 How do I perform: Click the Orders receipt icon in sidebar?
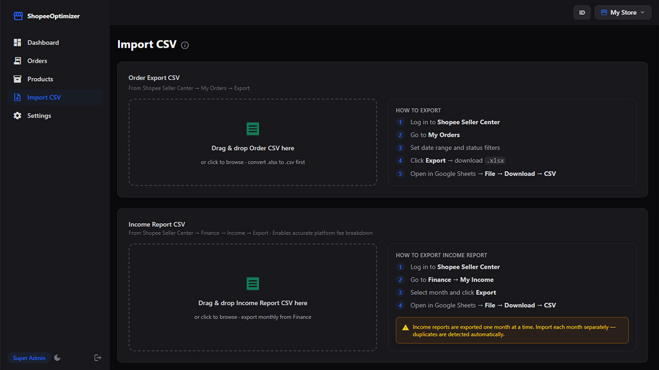(x=17, y=61)
